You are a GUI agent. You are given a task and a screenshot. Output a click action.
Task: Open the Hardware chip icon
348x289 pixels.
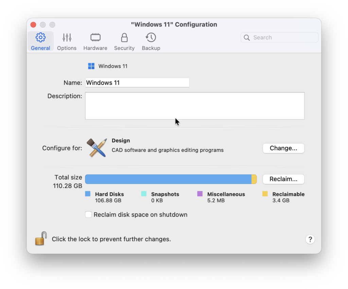[x=95, y=37]
